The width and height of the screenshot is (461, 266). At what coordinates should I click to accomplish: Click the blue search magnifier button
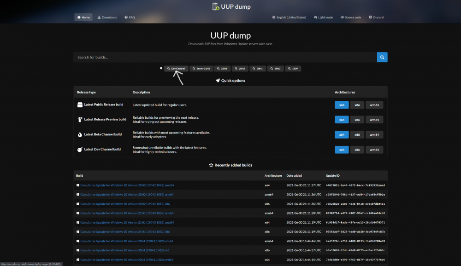pos(382,57)
